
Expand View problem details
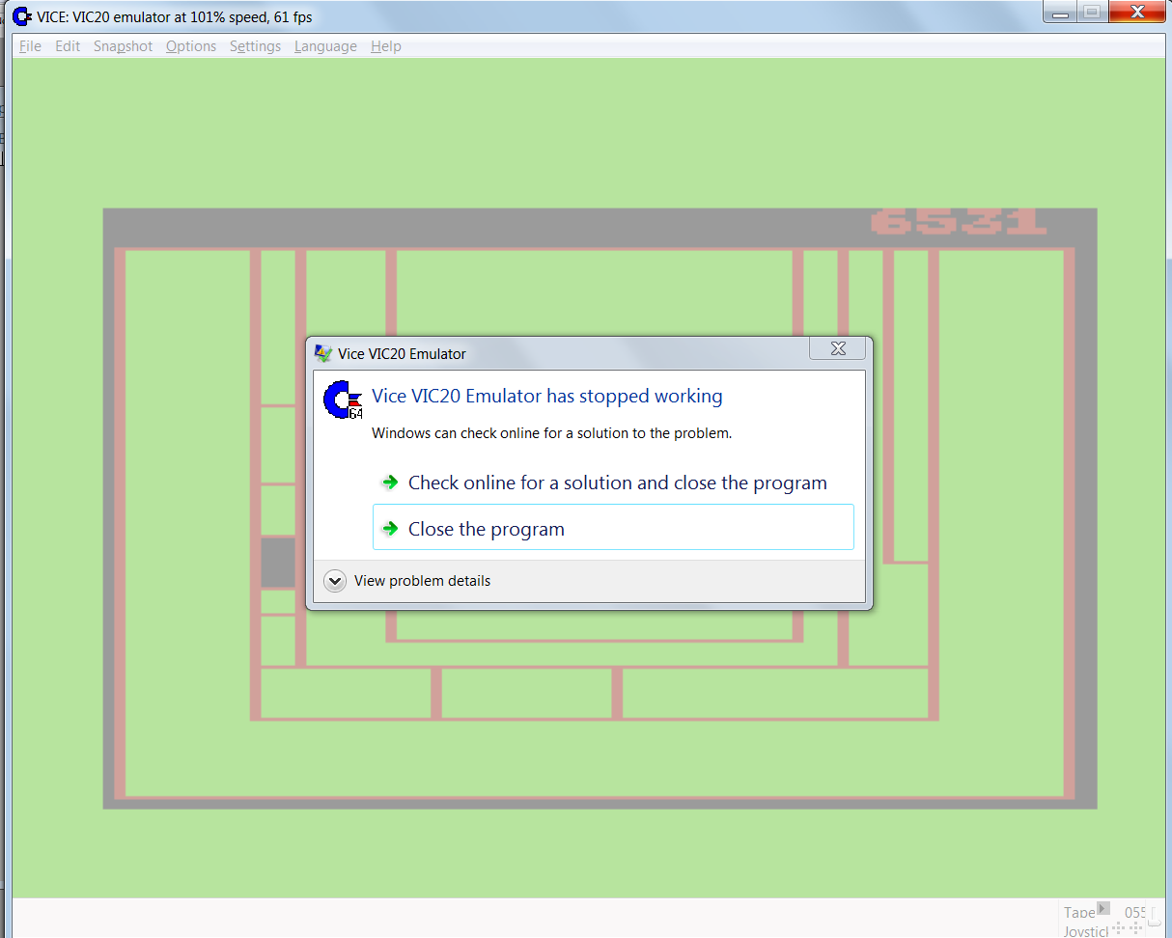click(x=408, y=581)
